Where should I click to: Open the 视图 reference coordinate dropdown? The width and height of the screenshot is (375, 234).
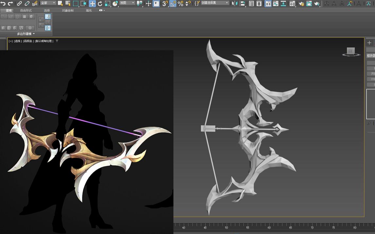pyautogui.click(x=127, y=3)
